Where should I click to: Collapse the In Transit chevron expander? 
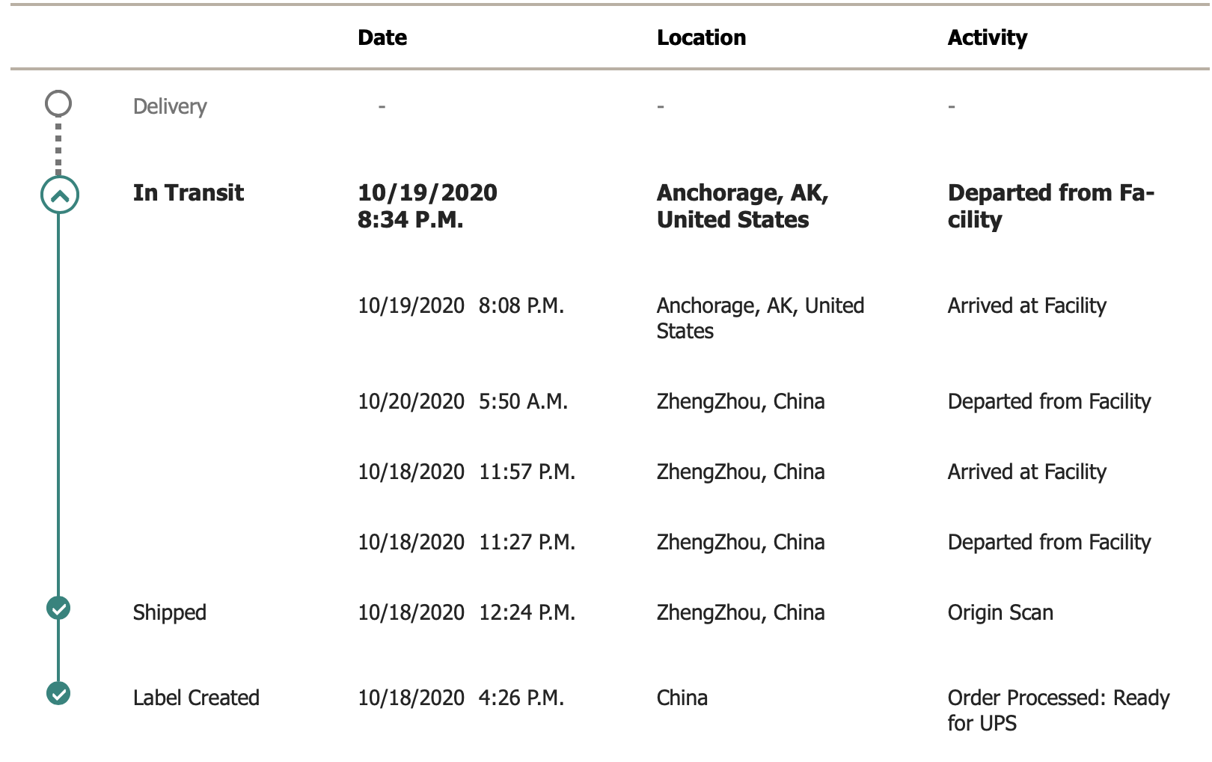click(59, 195)
